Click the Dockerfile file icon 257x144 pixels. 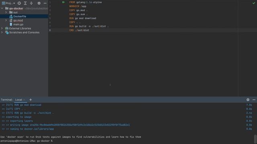(x=11, y=16)
